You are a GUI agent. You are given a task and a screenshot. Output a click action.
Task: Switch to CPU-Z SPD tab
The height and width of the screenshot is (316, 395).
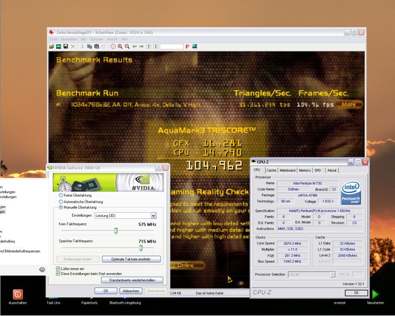[x=318, y=171]
